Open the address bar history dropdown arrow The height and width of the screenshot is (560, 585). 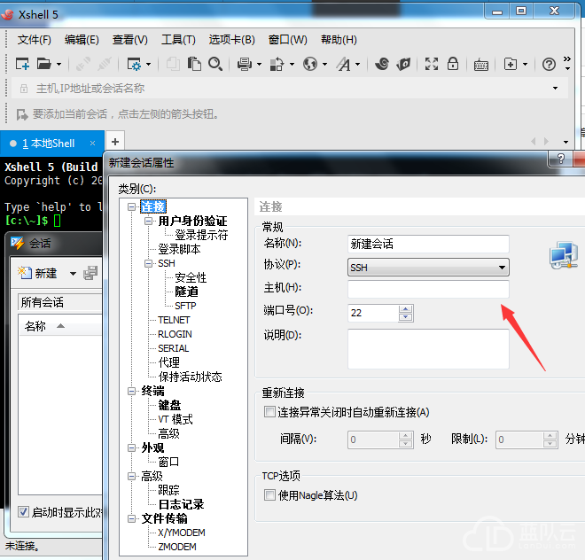[556, 89]
